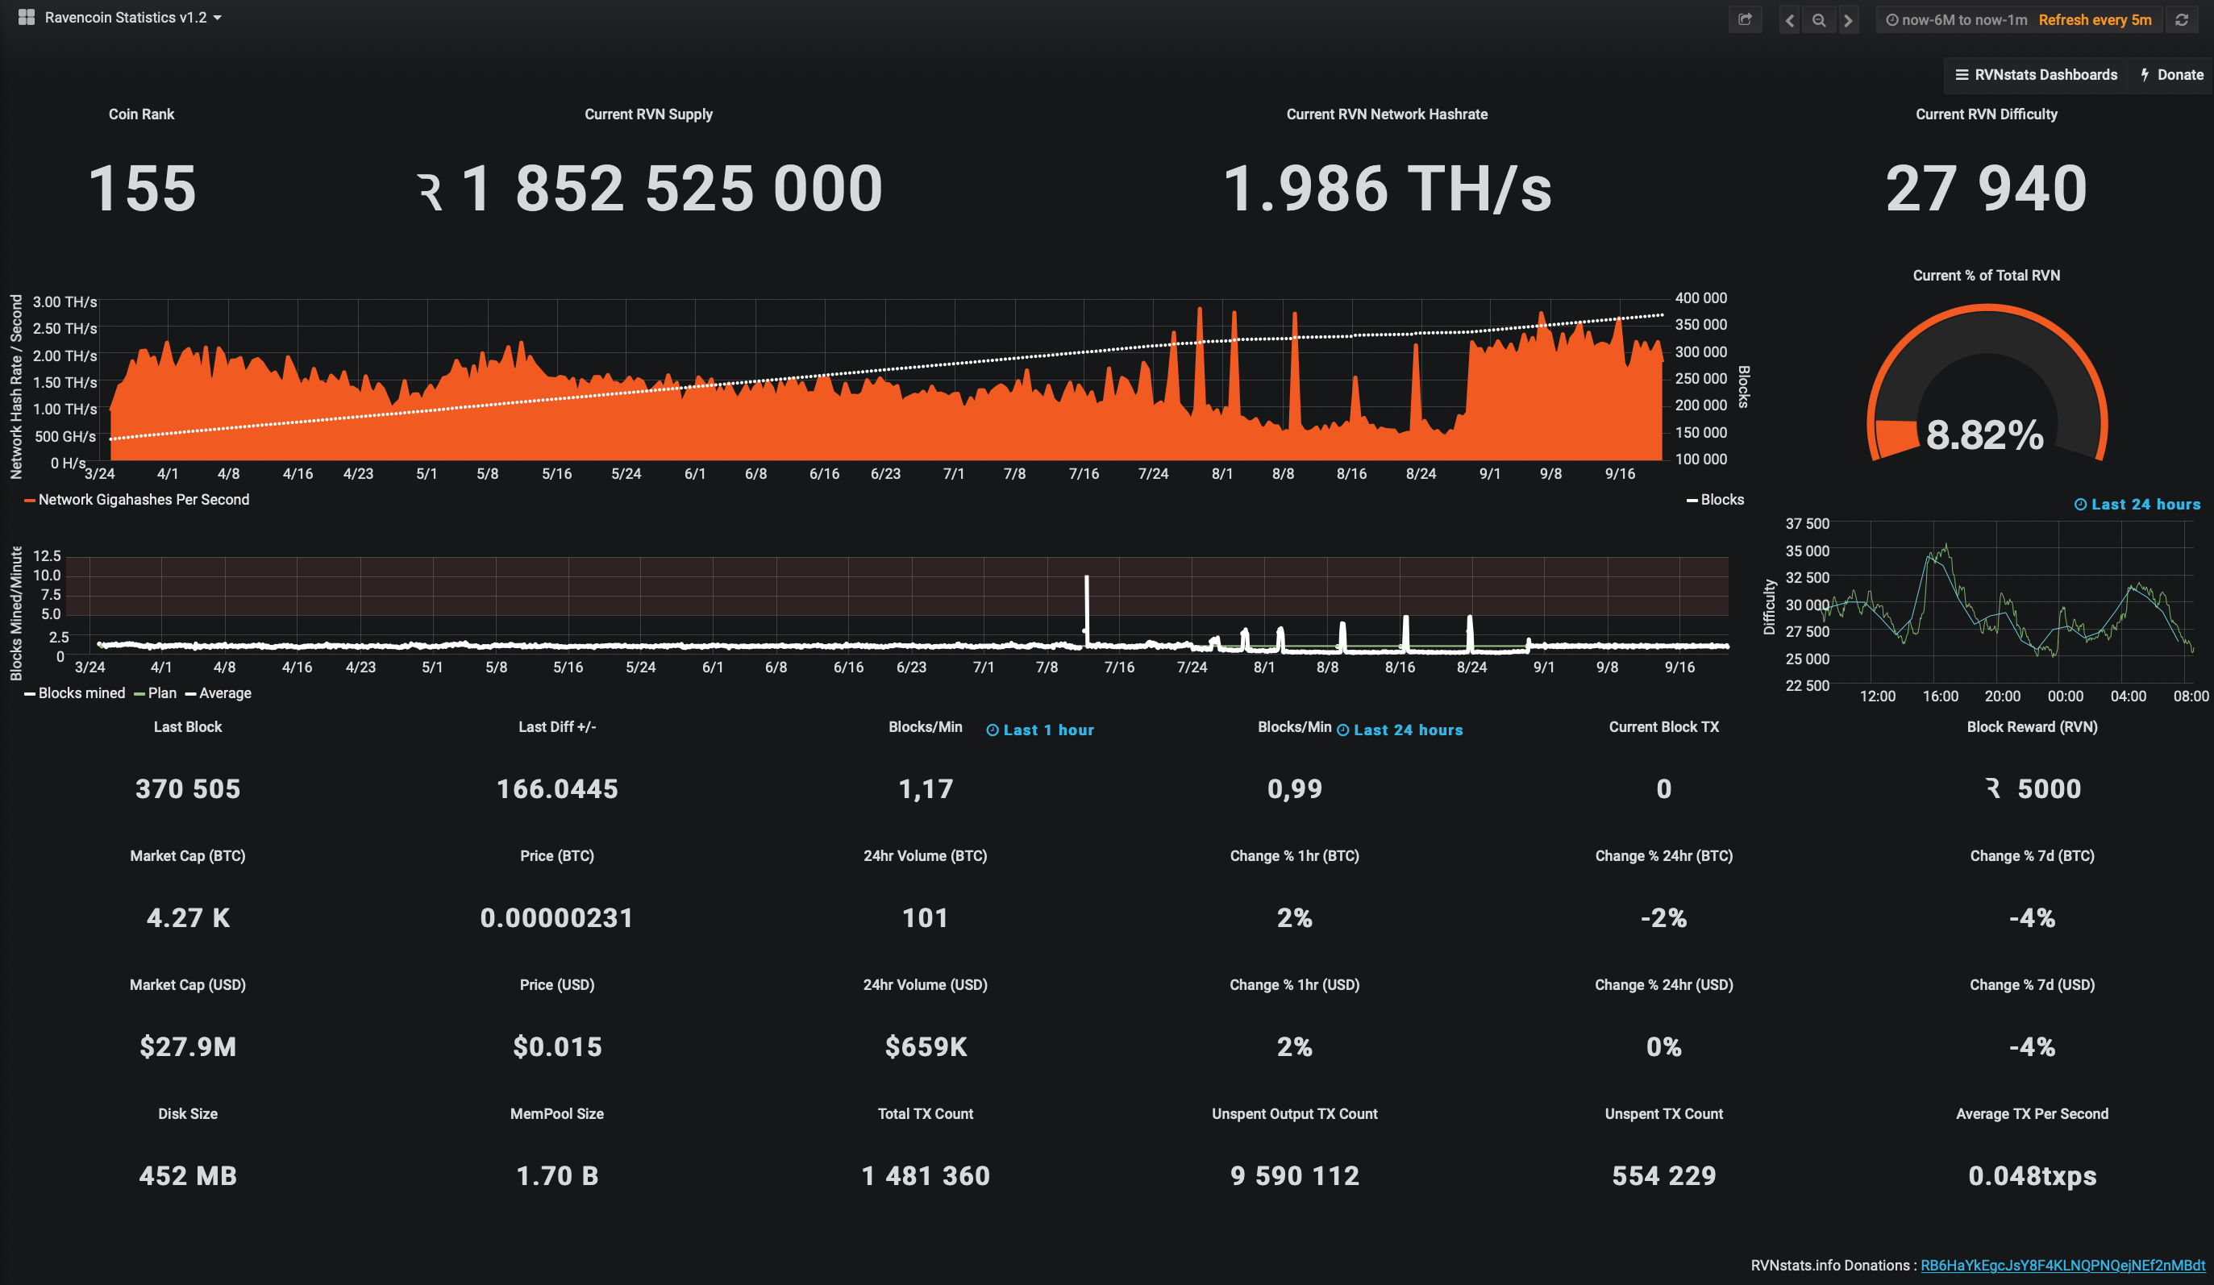Click the Refresh every 5m setting
2214x1285 pixels.
(x=2095, y=20)
